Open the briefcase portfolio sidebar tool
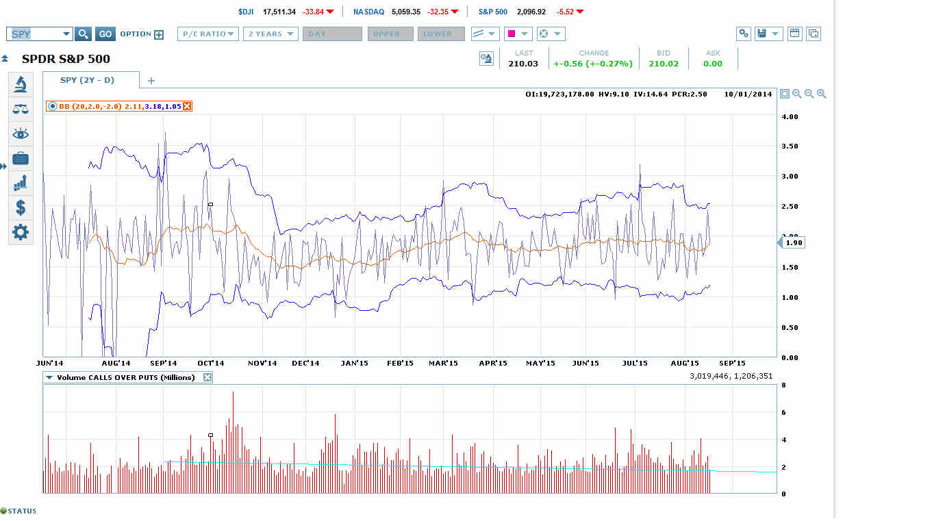 [x=21, y=159]
